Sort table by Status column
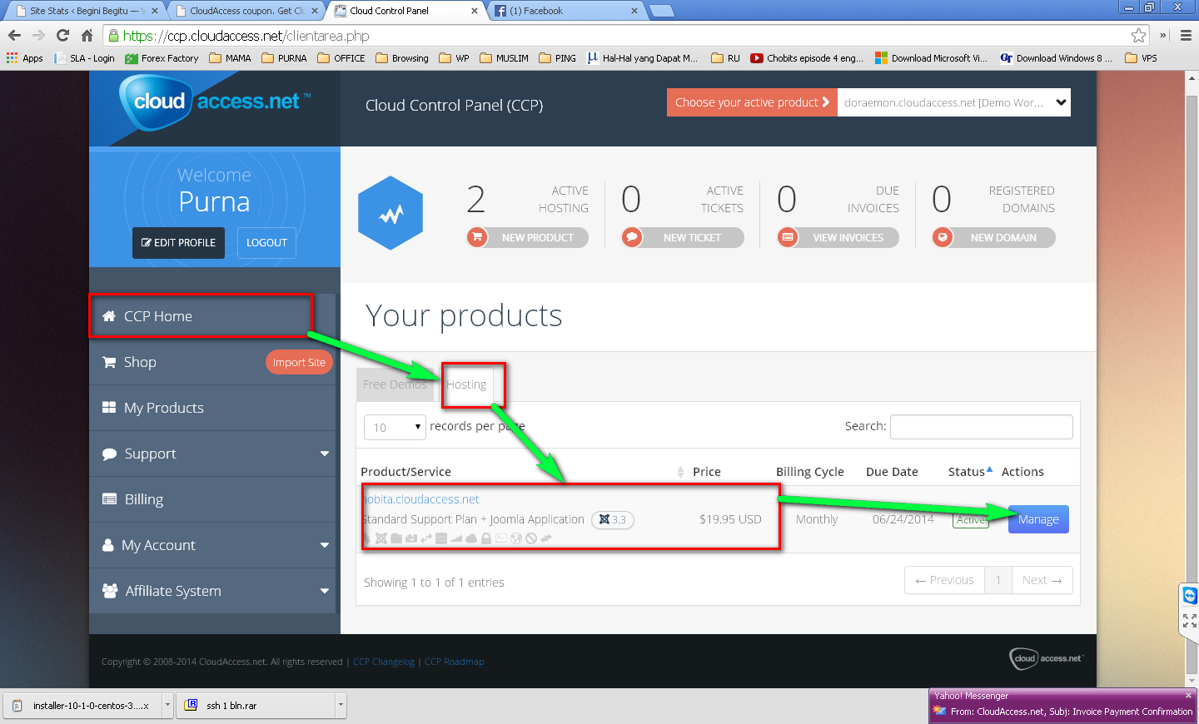1199x724 pixels. pyautogui.click(x=970, y=471)
